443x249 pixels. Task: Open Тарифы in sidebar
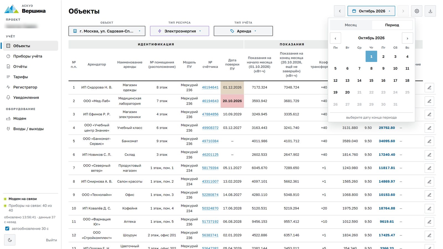click(x=30, y=77)
